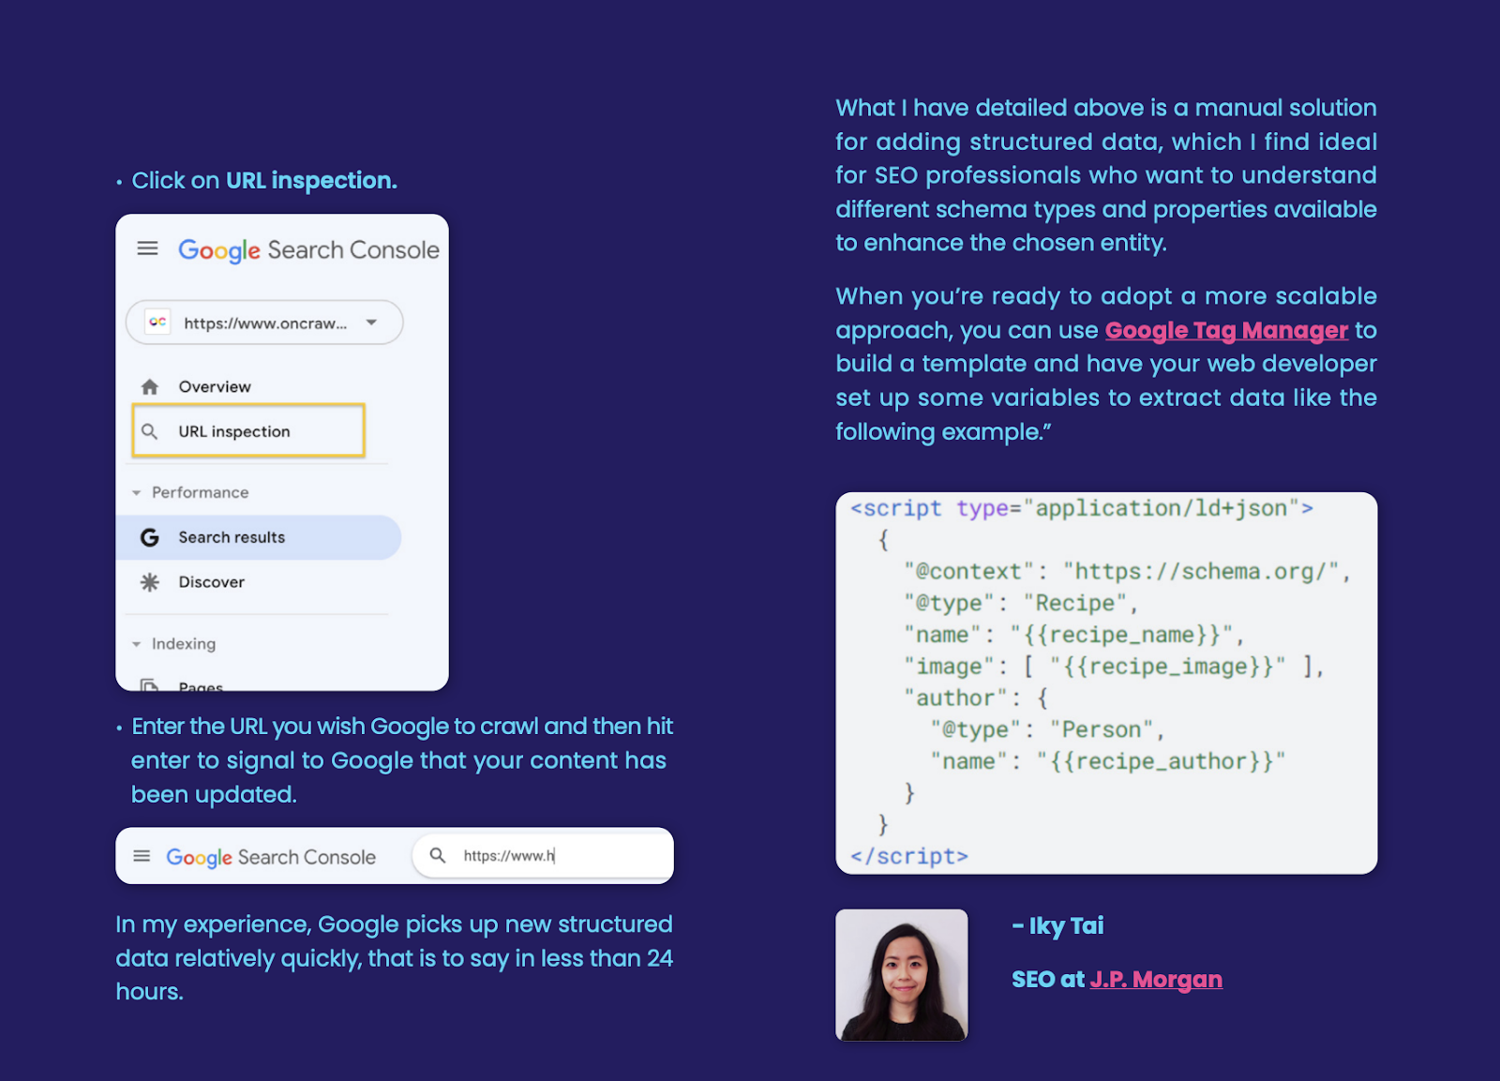Select the Search results menu item
The width and height of the screenshot is (1500, 1081).
[x=258, y=537]
